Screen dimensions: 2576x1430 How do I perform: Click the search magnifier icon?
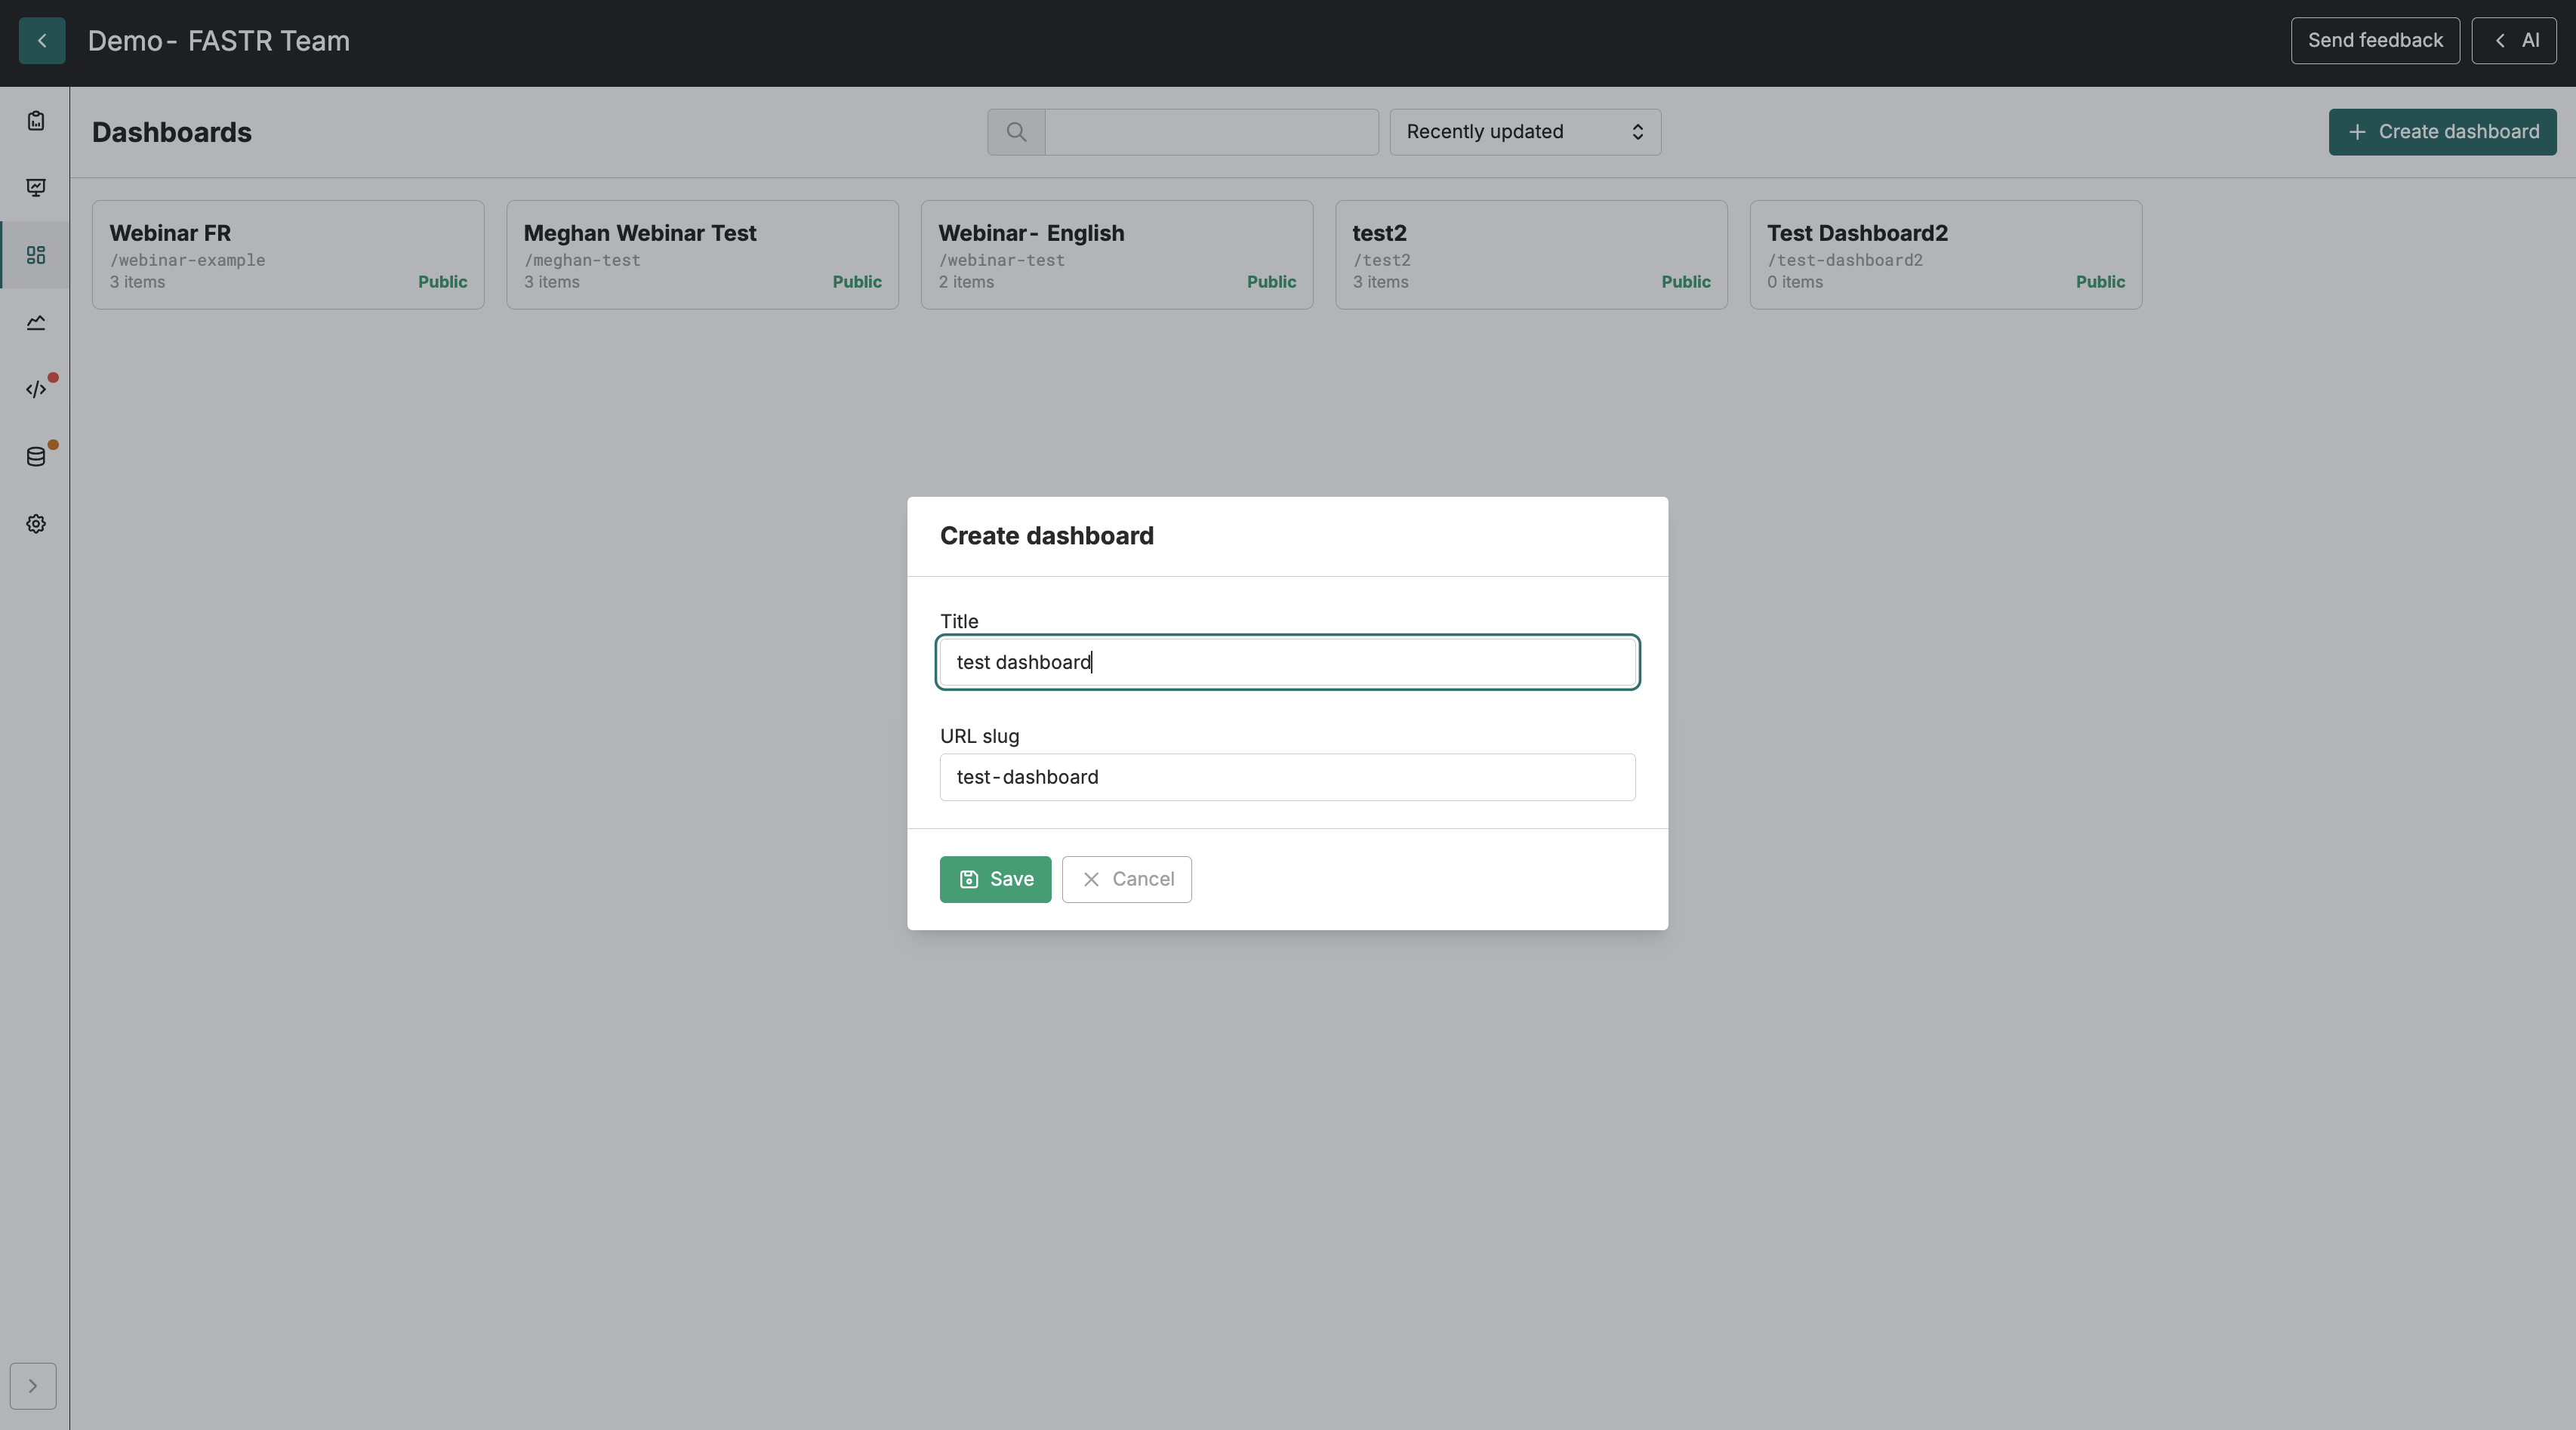[1016, 132]
